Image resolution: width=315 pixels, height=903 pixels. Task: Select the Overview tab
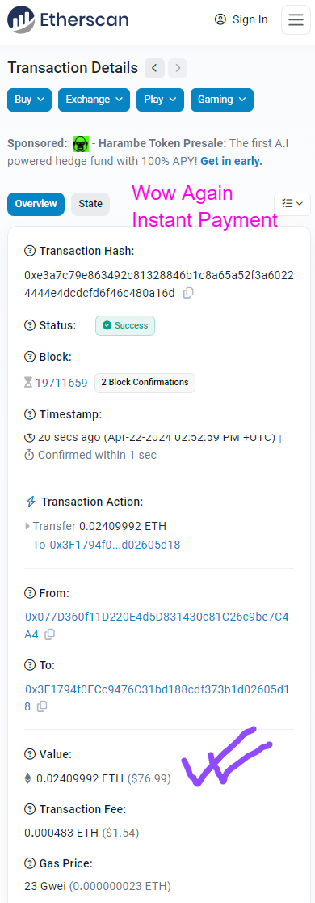36,204
